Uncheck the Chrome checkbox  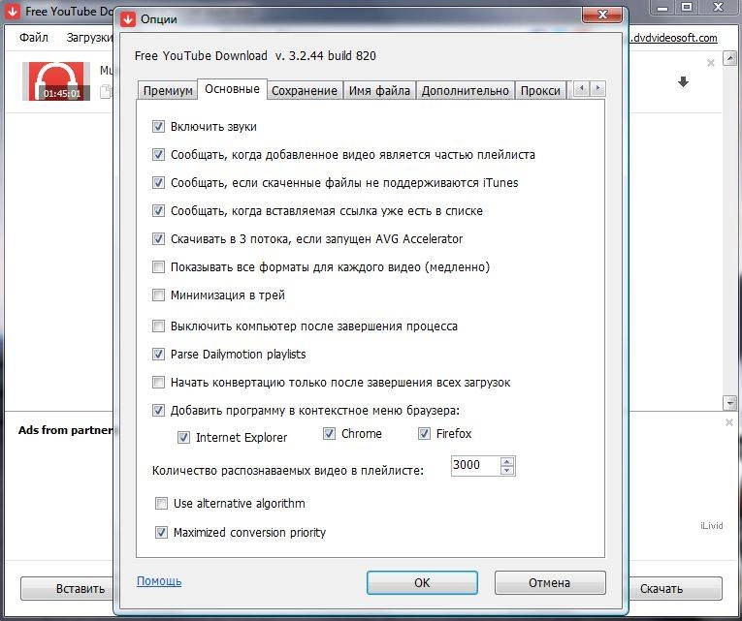pyautogui.click(x=330, y=433)
